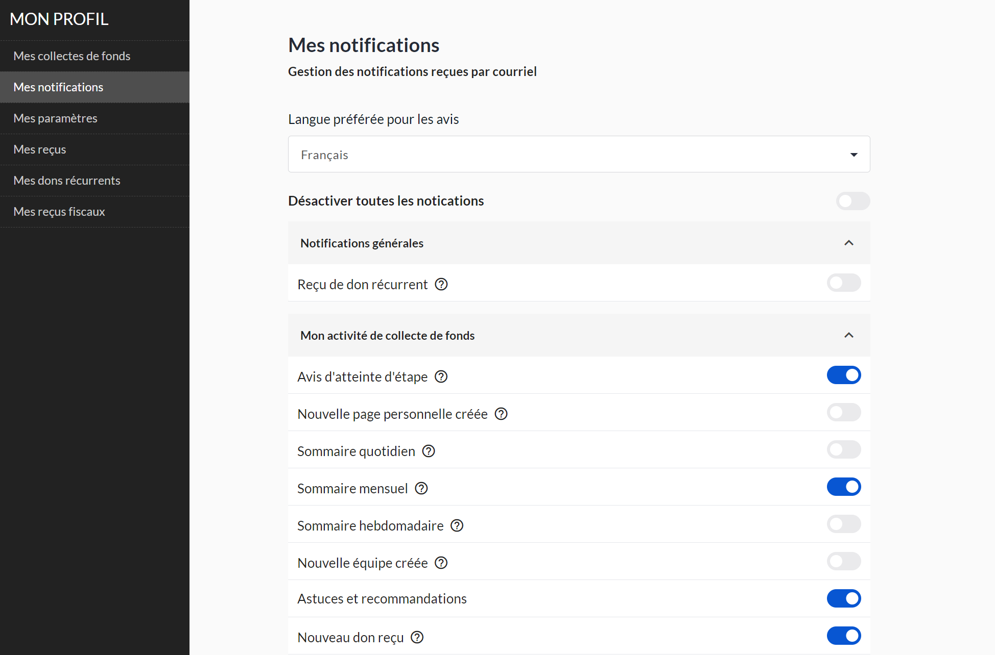Toggle Désactiver toutes les notications switch
The width and height of the screenshot is (995, 655).
852,201
